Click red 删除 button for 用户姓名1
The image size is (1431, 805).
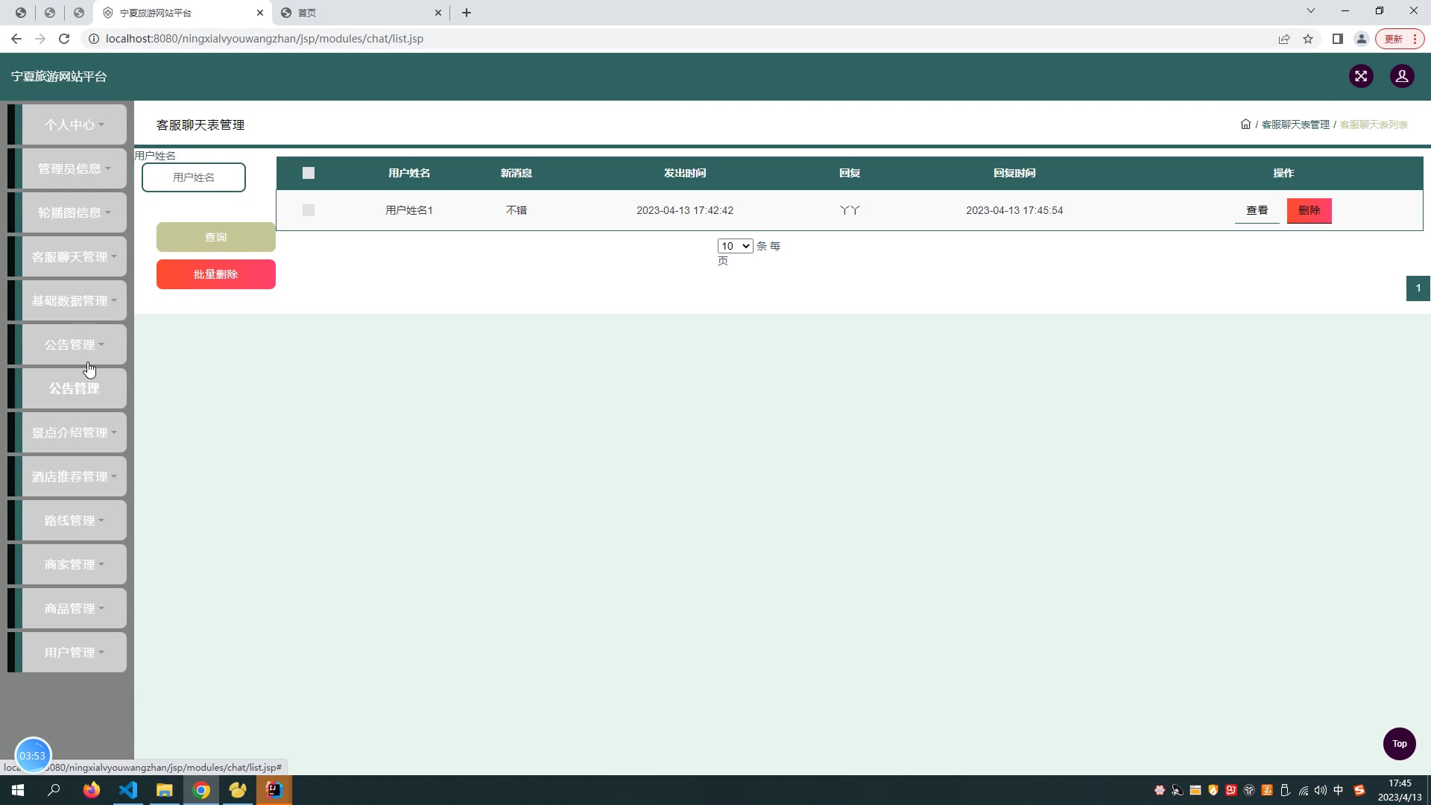point(1310,210)
